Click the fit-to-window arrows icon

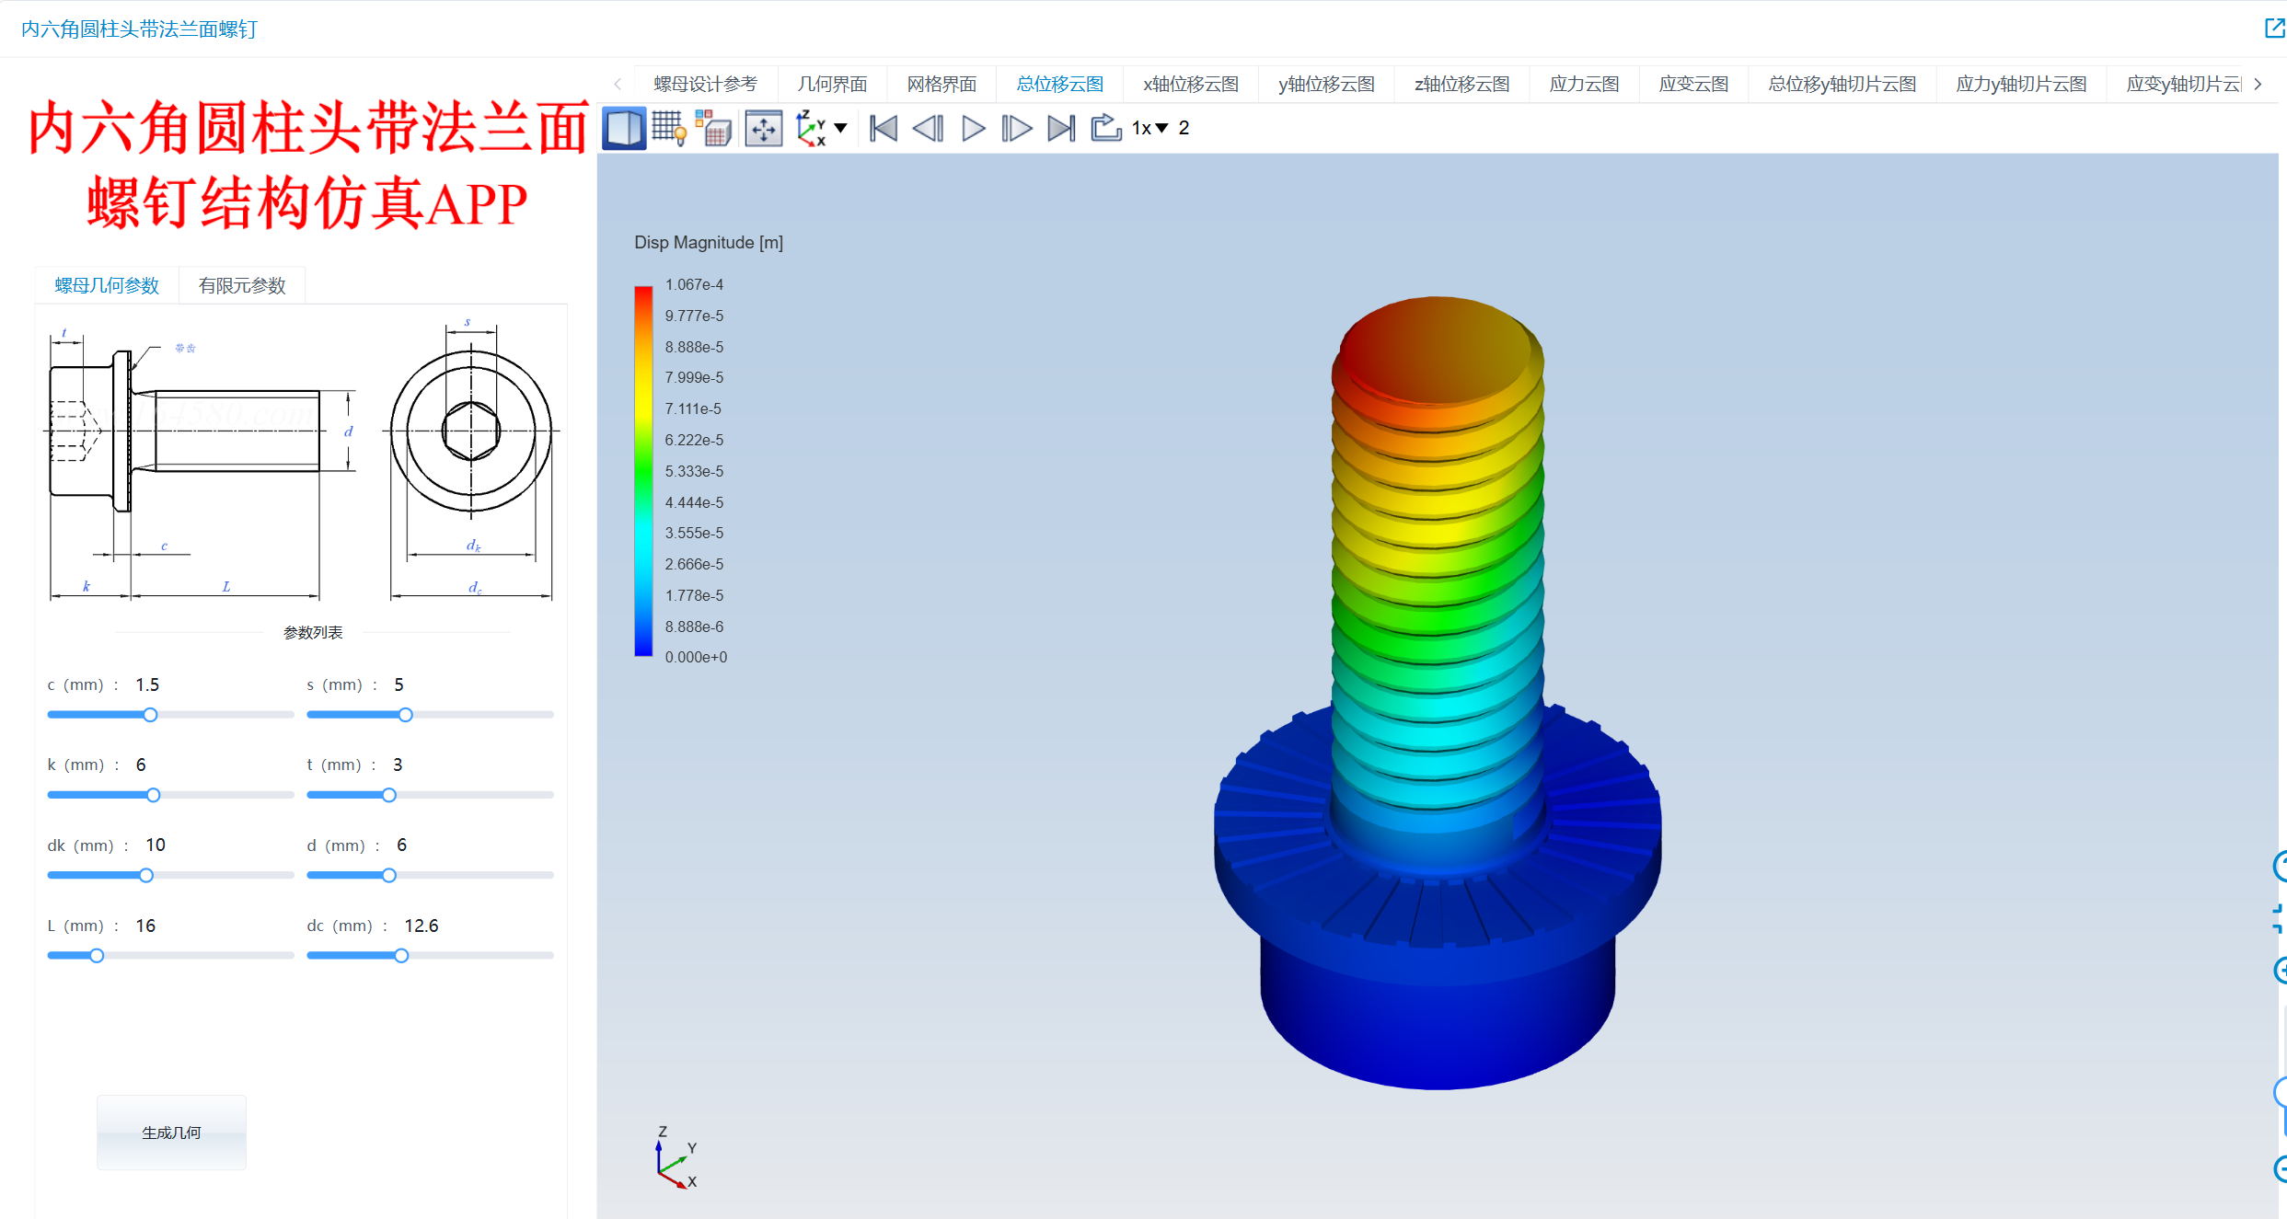[764, 128]
